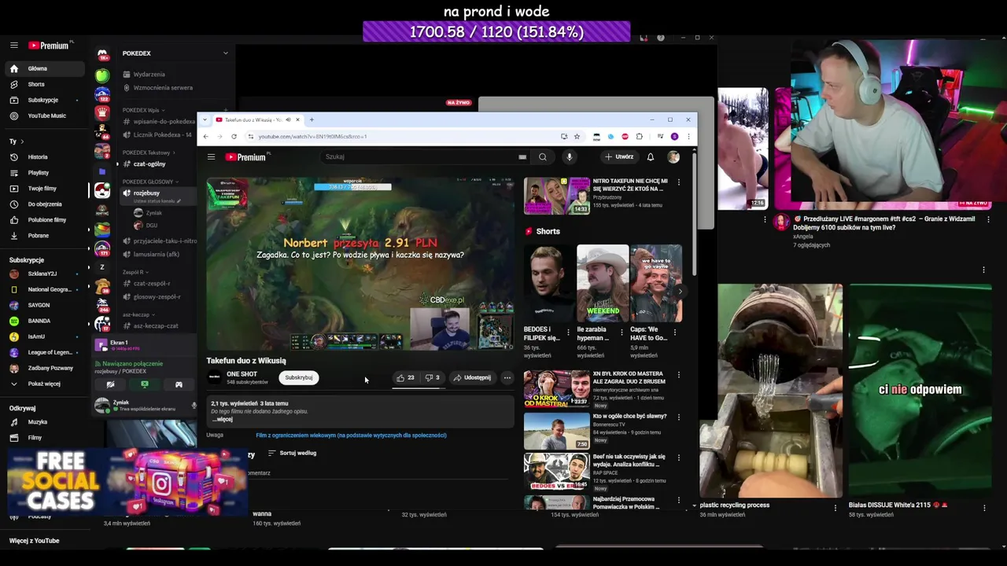Screen dimensions: 1007x566
Task: Toggle the Discord camera button in the voice panel
Action: [110, 384]
